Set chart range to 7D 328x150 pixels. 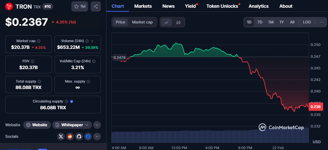coord(260,22)
